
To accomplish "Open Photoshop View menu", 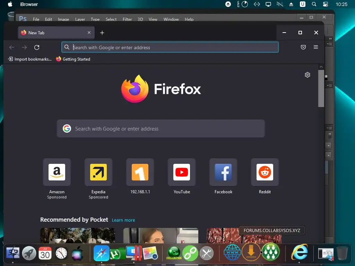I will (153, 19).
